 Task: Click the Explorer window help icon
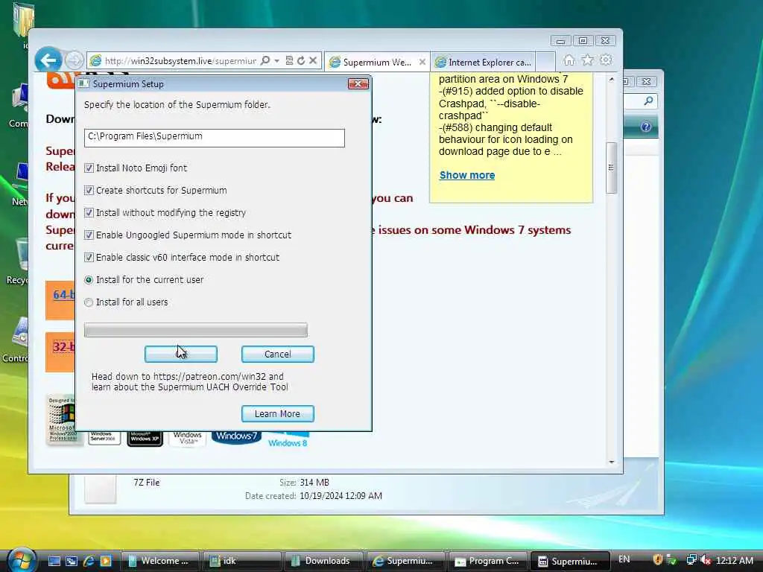pyautogui.click(x=646, y=127)
